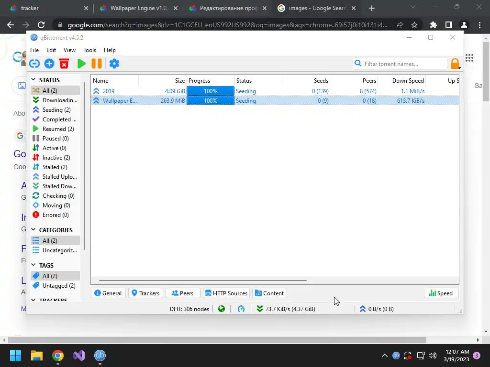Image resolution: width=490 pixels, height=367 pixels.
Task: Open the Speed graph tab
Action: click(x=441, y=293)
